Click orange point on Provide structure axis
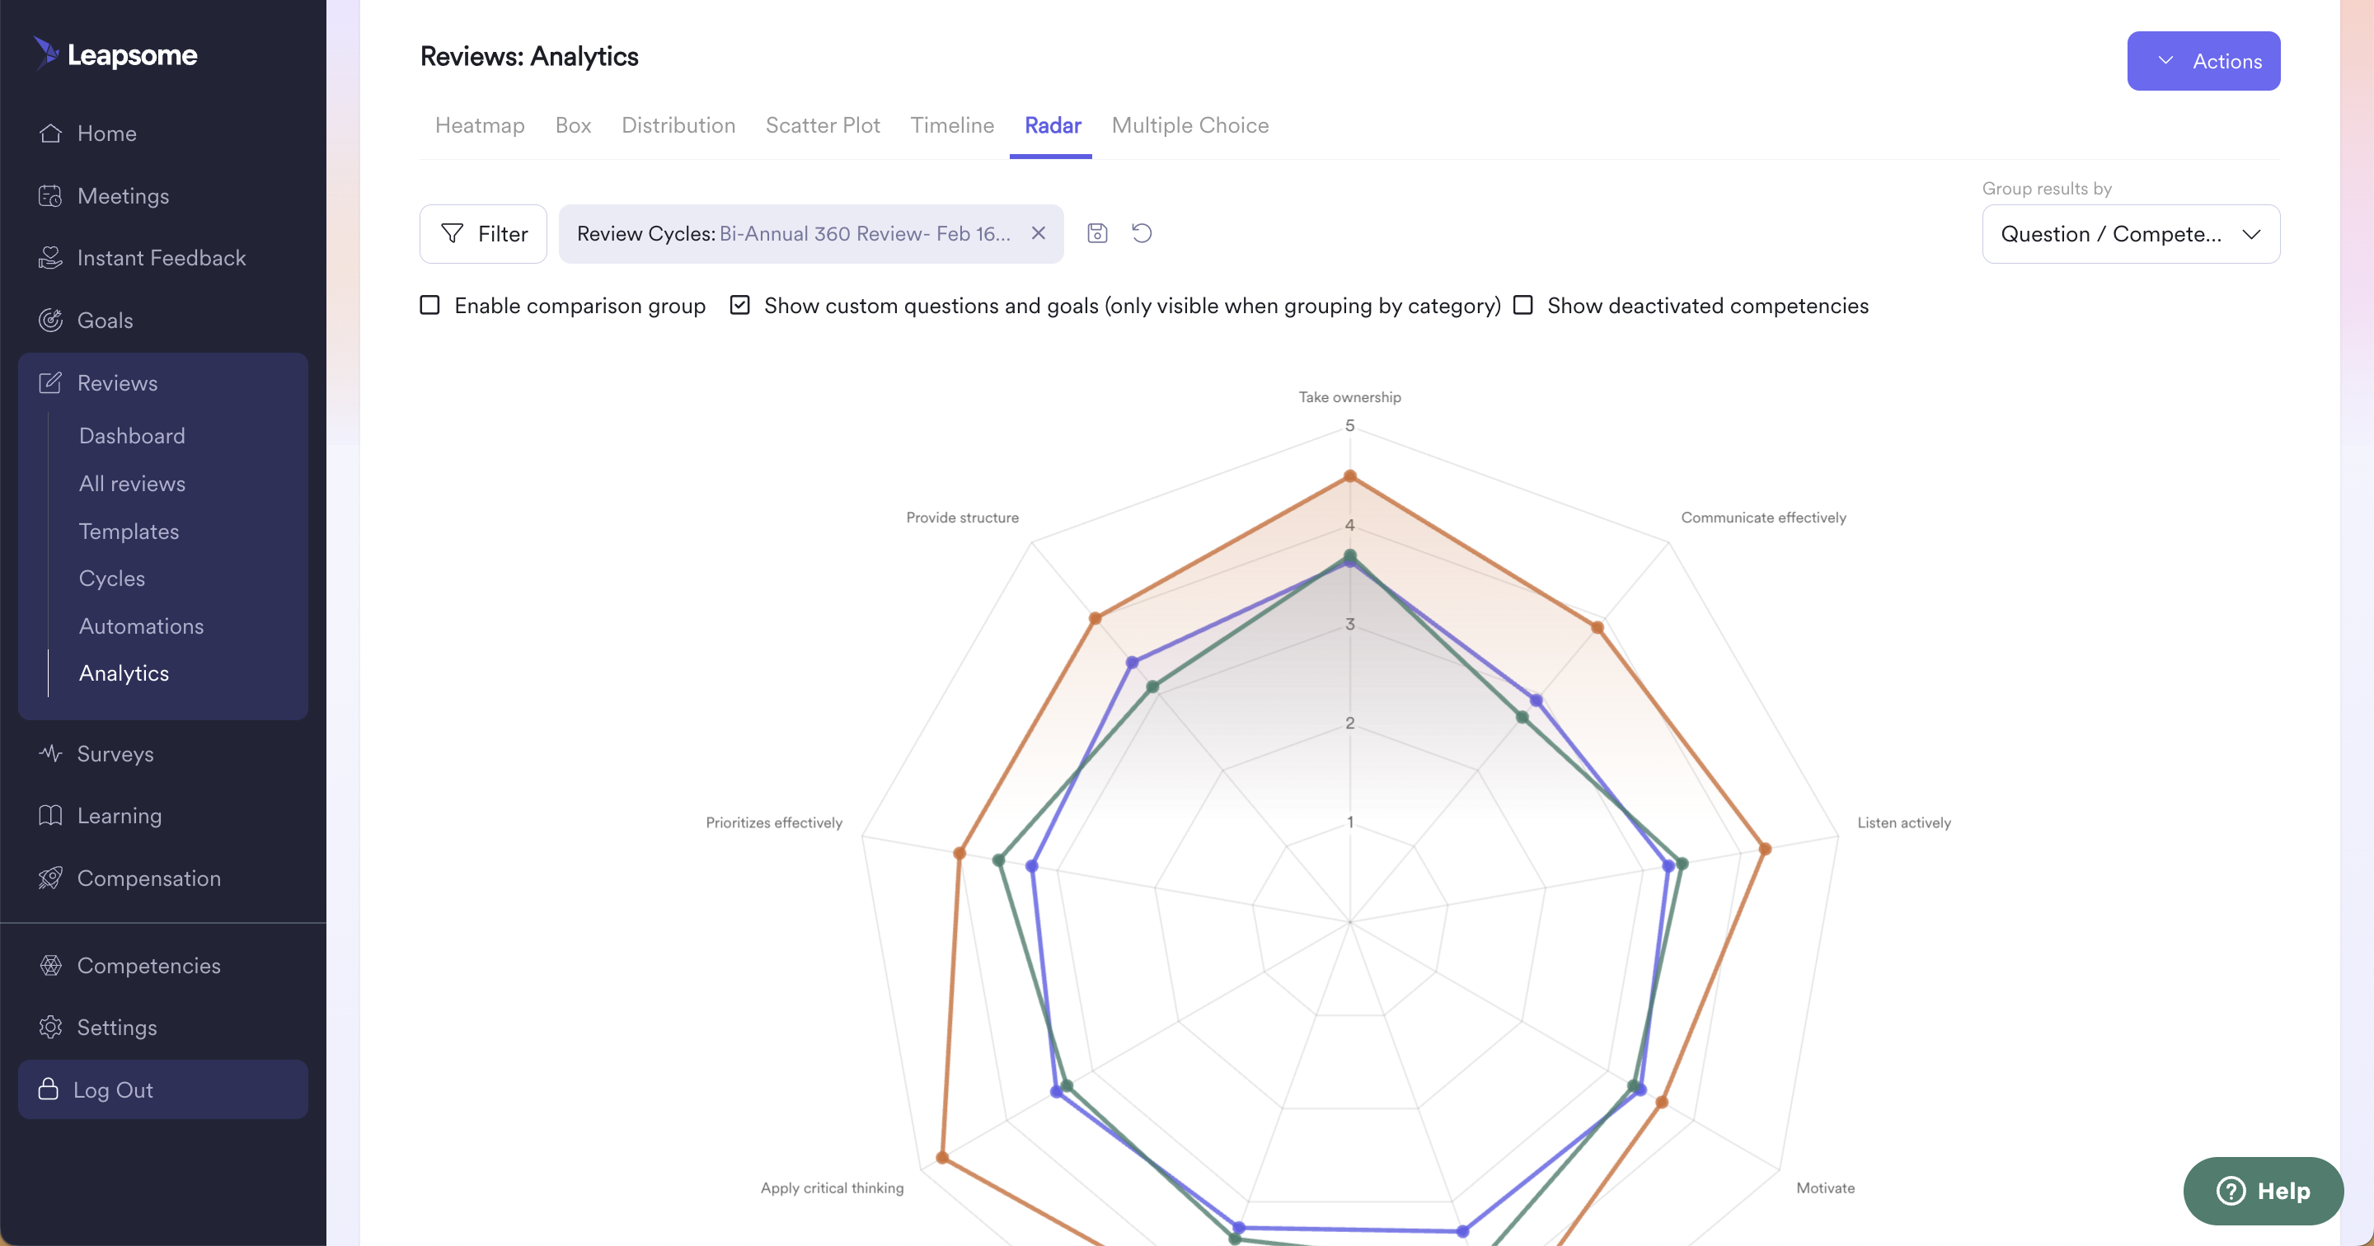2374x1246 pixels. click(x=1095, y=618)
